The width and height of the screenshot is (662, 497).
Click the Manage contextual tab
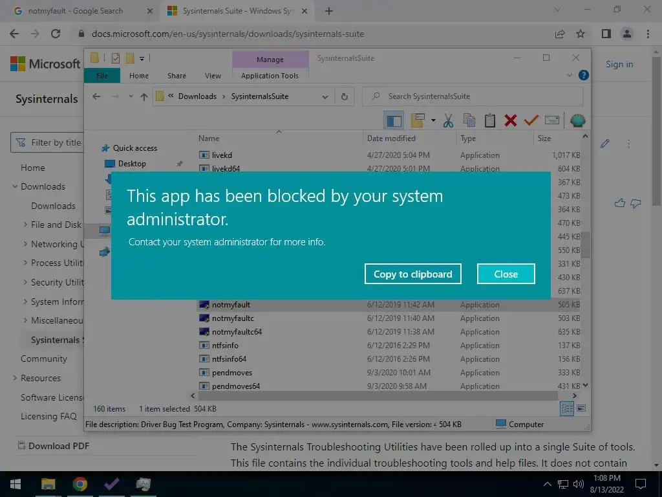[270, 60]
